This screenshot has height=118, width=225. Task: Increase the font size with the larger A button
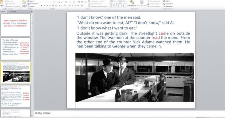(x=59, y=2)
